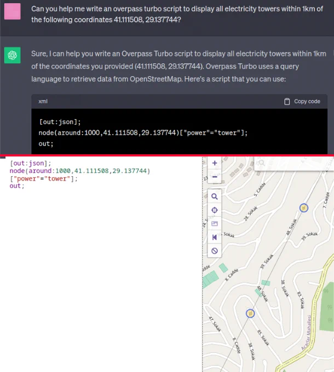Image resolution: width=334 pixels, height=372 pixels.
Task: Click the [out:json]; line in Overpass editor
Action: point(30,163)
